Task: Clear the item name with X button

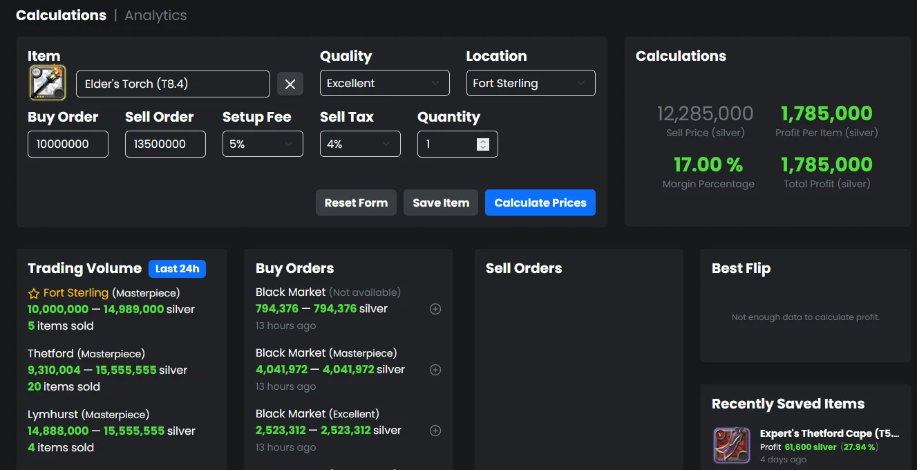Action: (290, 84)
